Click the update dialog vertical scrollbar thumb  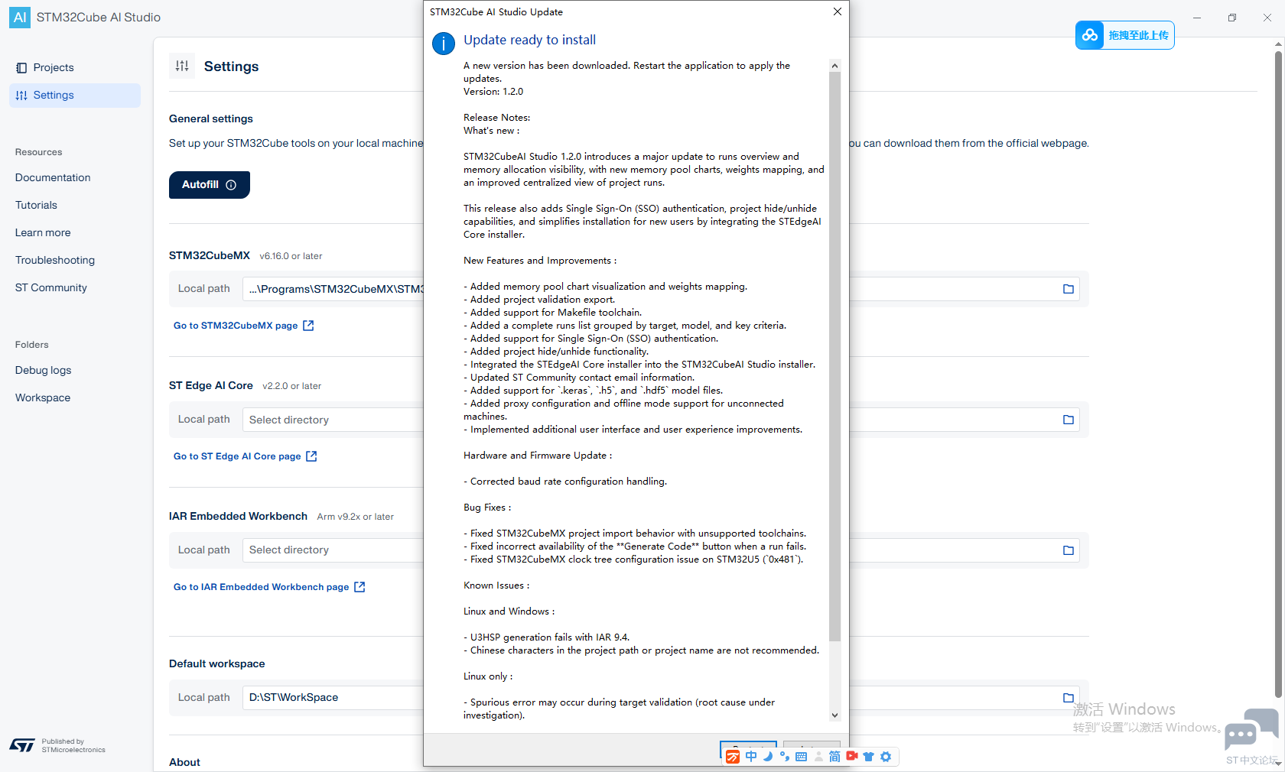point(834,356)
